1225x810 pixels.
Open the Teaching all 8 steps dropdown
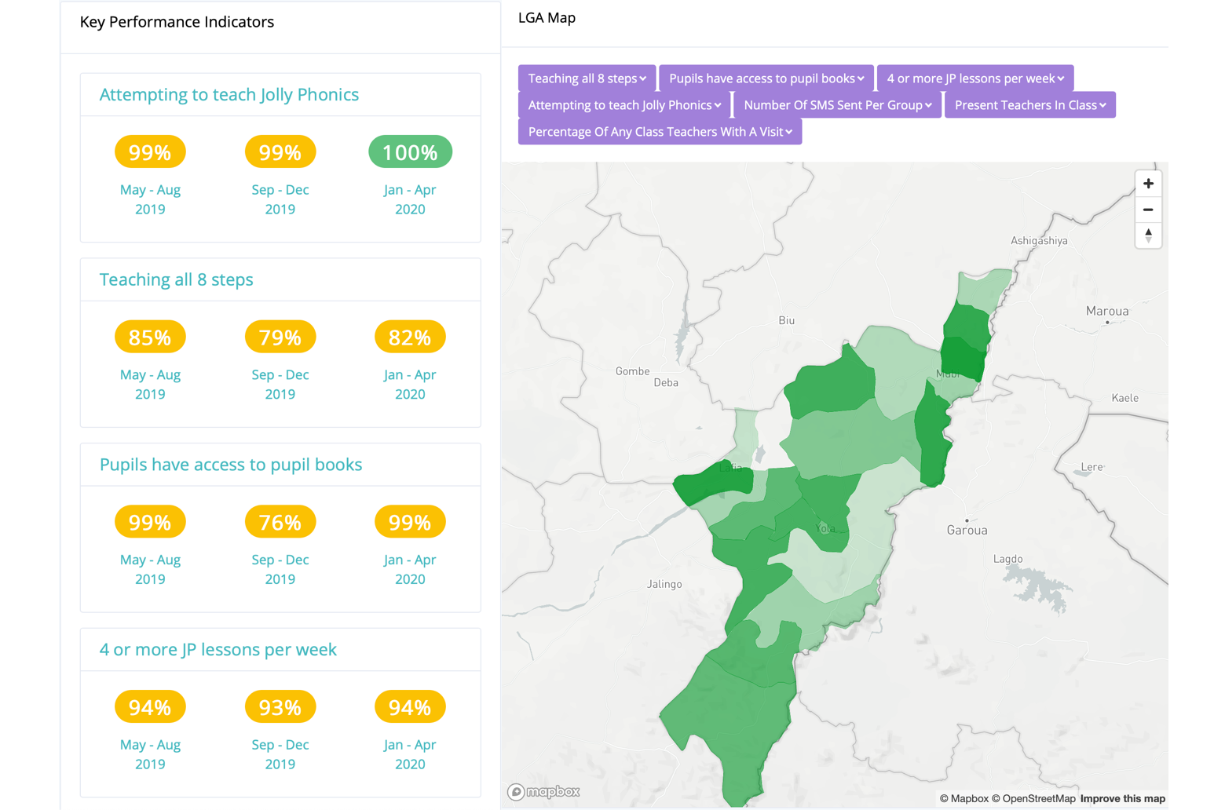pos(587,78)
